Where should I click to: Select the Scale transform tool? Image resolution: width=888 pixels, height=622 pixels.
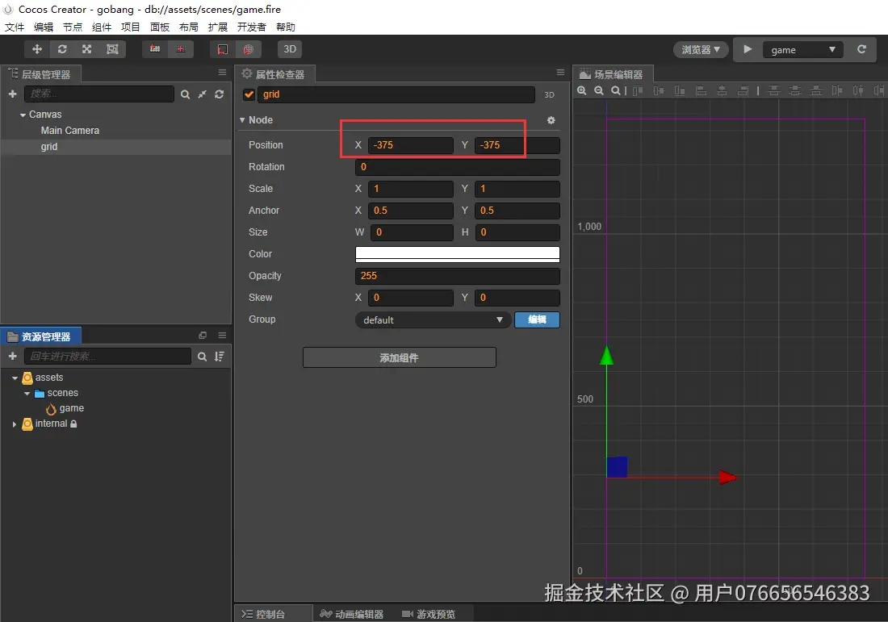point(86,49)
